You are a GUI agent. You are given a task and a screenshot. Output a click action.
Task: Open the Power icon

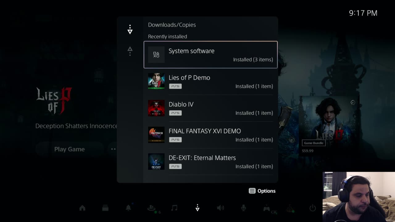tap(313, 208)
